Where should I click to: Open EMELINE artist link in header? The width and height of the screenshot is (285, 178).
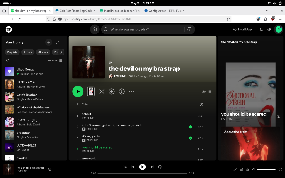[x=120, y=76]
